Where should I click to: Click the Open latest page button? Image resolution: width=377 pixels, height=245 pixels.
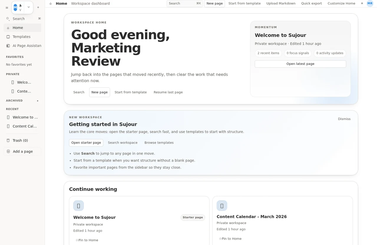pyautogui.click(x=300, y=64)
